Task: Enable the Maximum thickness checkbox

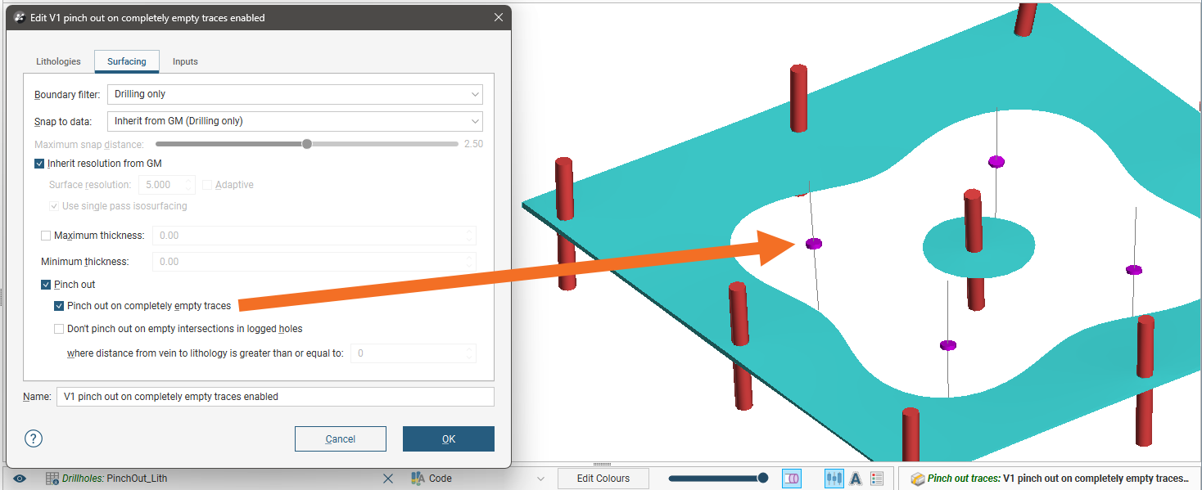Action: click(46, 236)
